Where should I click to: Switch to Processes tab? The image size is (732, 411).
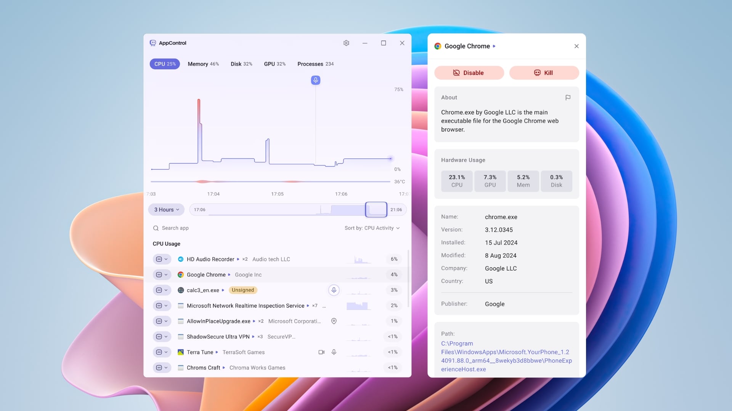pyautogui.click(x=315, y=64)
